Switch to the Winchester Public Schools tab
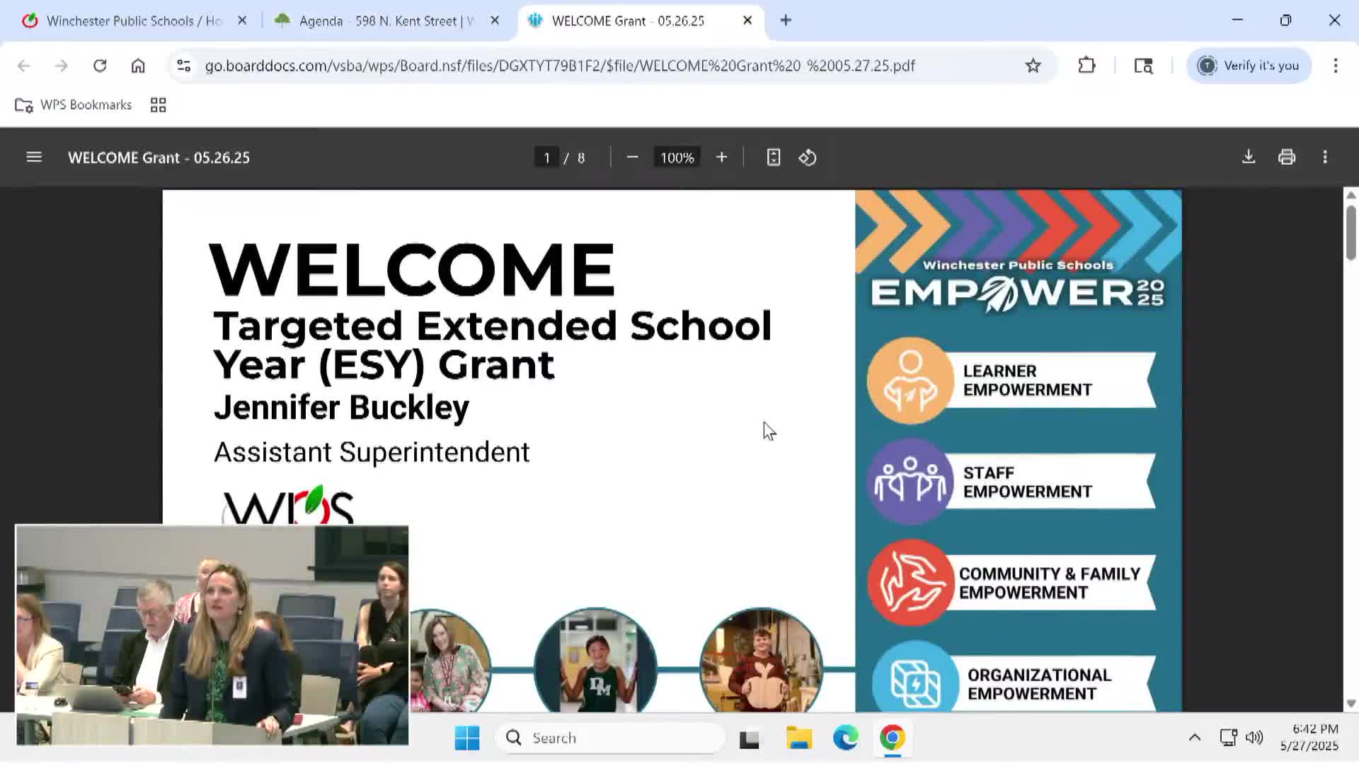This screenshot has width=1359, height=764. coord(133,21)
